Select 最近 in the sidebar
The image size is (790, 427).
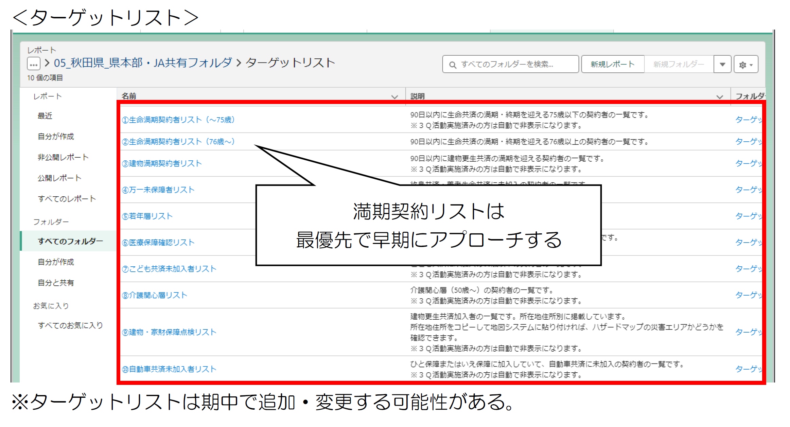[x=45, y=116]
